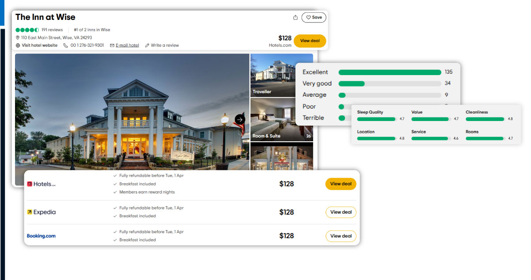Viewport: 531px width, 280px height.
Task: Click the next-photo arrow on the main image
Action: 239,119
